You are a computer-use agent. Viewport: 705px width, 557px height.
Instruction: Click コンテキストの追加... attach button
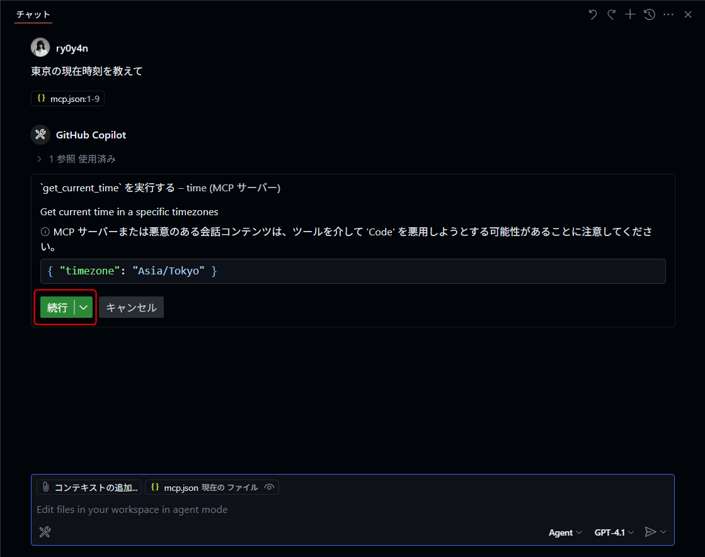[89, 487]
